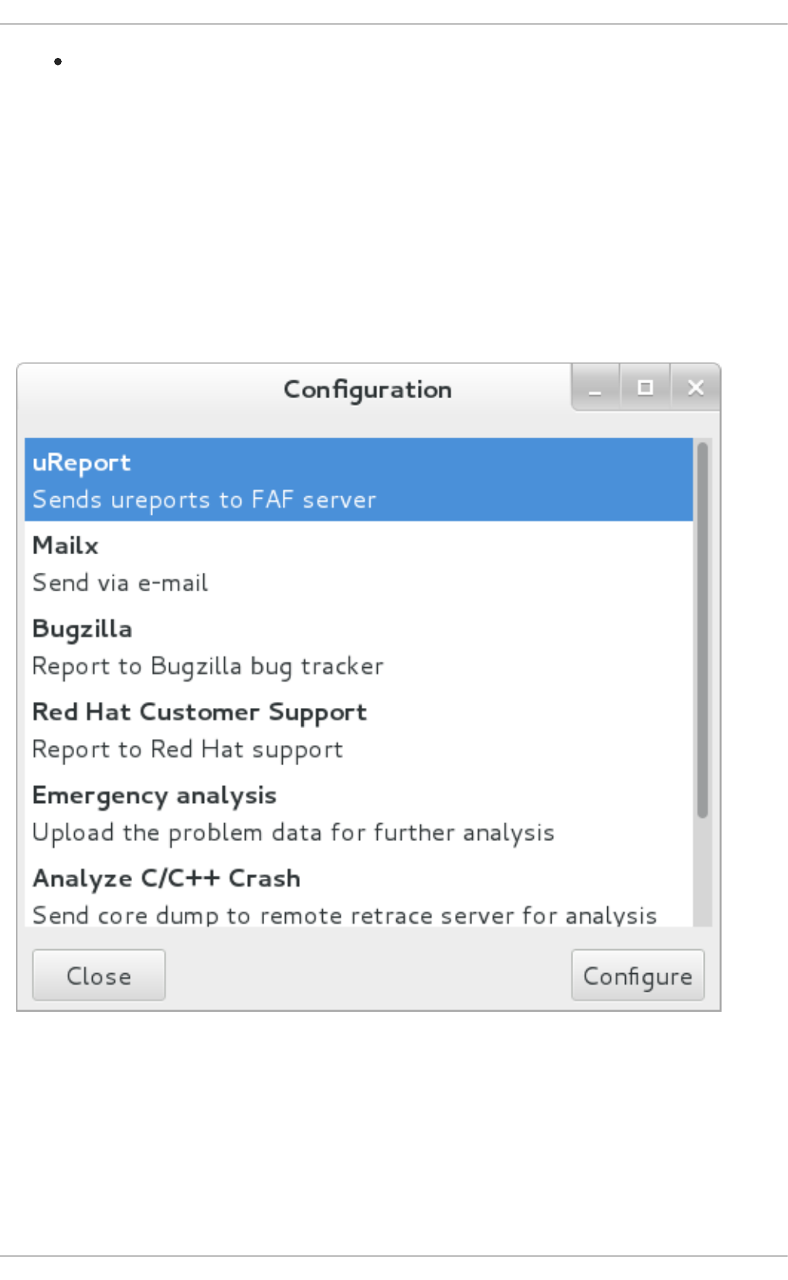Click "Report to Red Hat support" text
The width and height of the screenshot is (788, 1280).
click(x=188, y=750)
